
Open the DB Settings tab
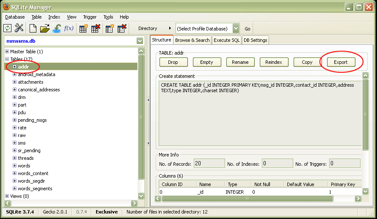(x=255, y=40)
